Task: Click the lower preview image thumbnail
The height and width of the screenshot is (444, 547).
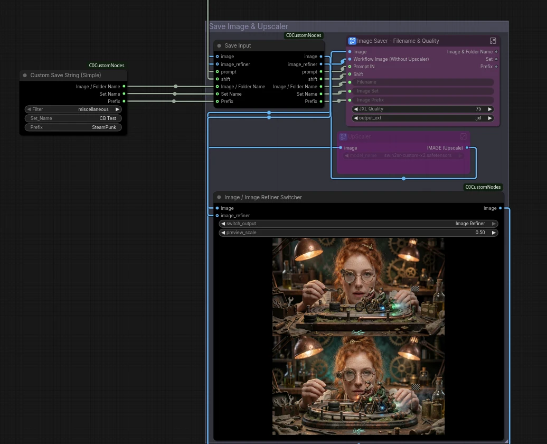Action: coord(359,385)
